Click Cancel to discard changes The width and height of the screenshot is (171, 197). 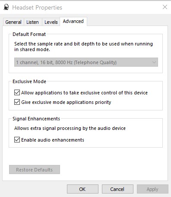pos(117,189)
